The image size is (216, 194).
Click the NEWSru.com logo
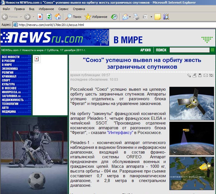click(42, 37)
